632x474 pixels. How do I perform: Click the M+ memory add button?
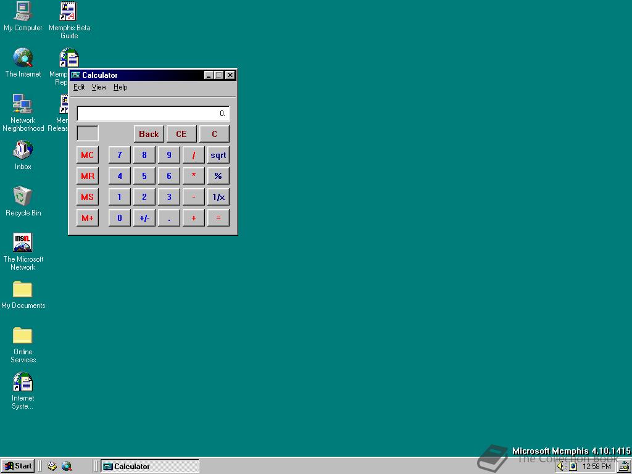tap(88, 218)
